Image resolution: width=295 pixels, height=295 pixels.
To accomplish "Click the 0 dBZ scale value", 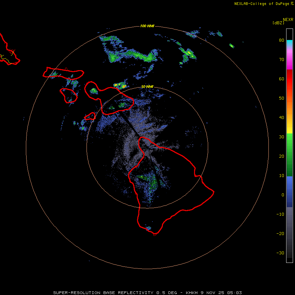I will pyautogui.click(x=283, y=195).
